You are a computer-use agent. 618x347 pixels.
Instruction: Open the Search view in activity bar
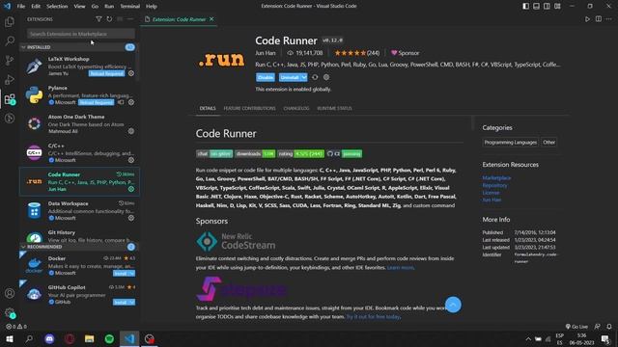click(10, 40)
